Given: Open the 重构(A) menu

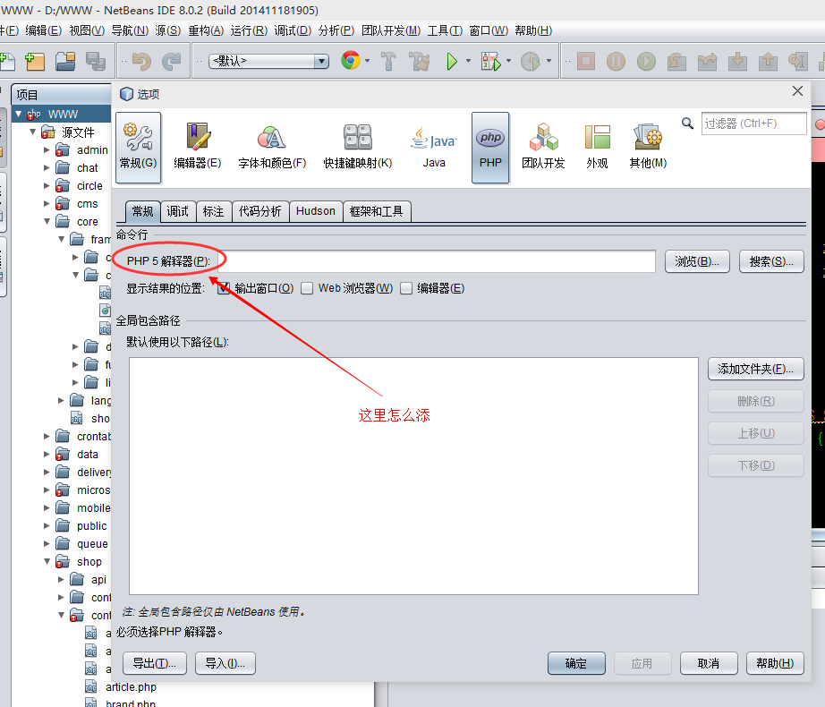Looking at the screenshot, I should tap(206, 30).
